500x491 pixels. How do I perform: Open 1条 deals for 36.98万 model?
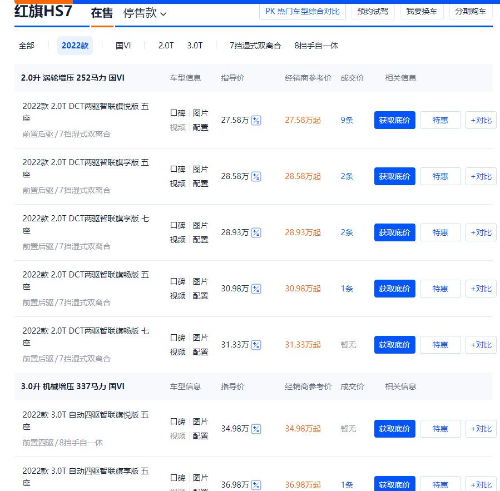[347, 485]
